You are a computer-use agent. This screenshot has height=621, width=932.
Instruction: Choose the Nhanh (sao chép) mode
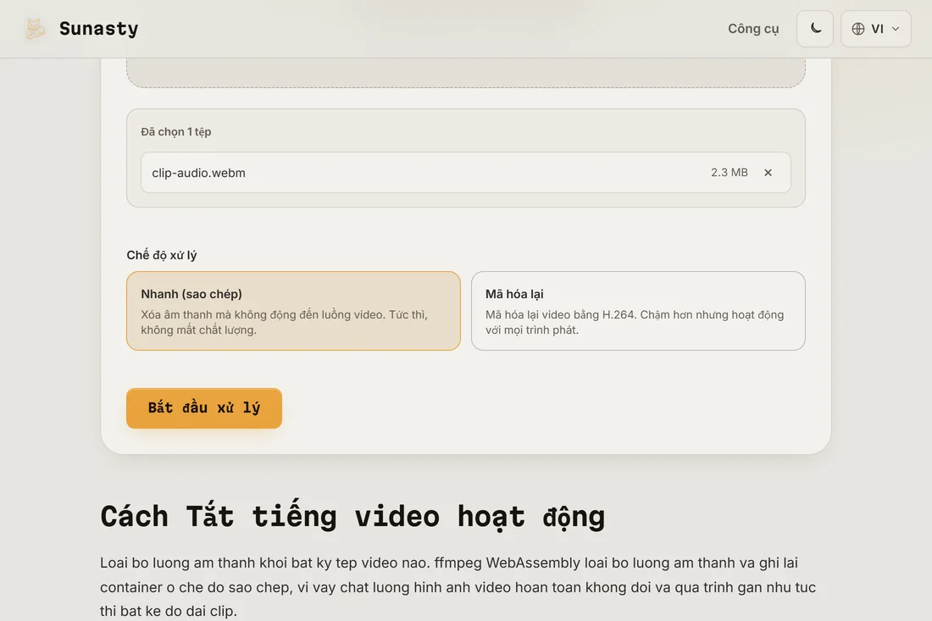(294, 311)
